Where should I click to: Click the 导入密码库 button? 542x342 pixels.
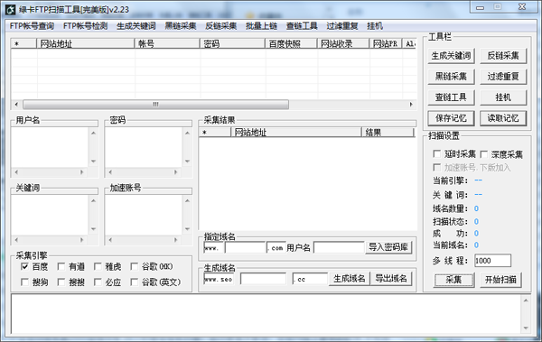point(388,247)
